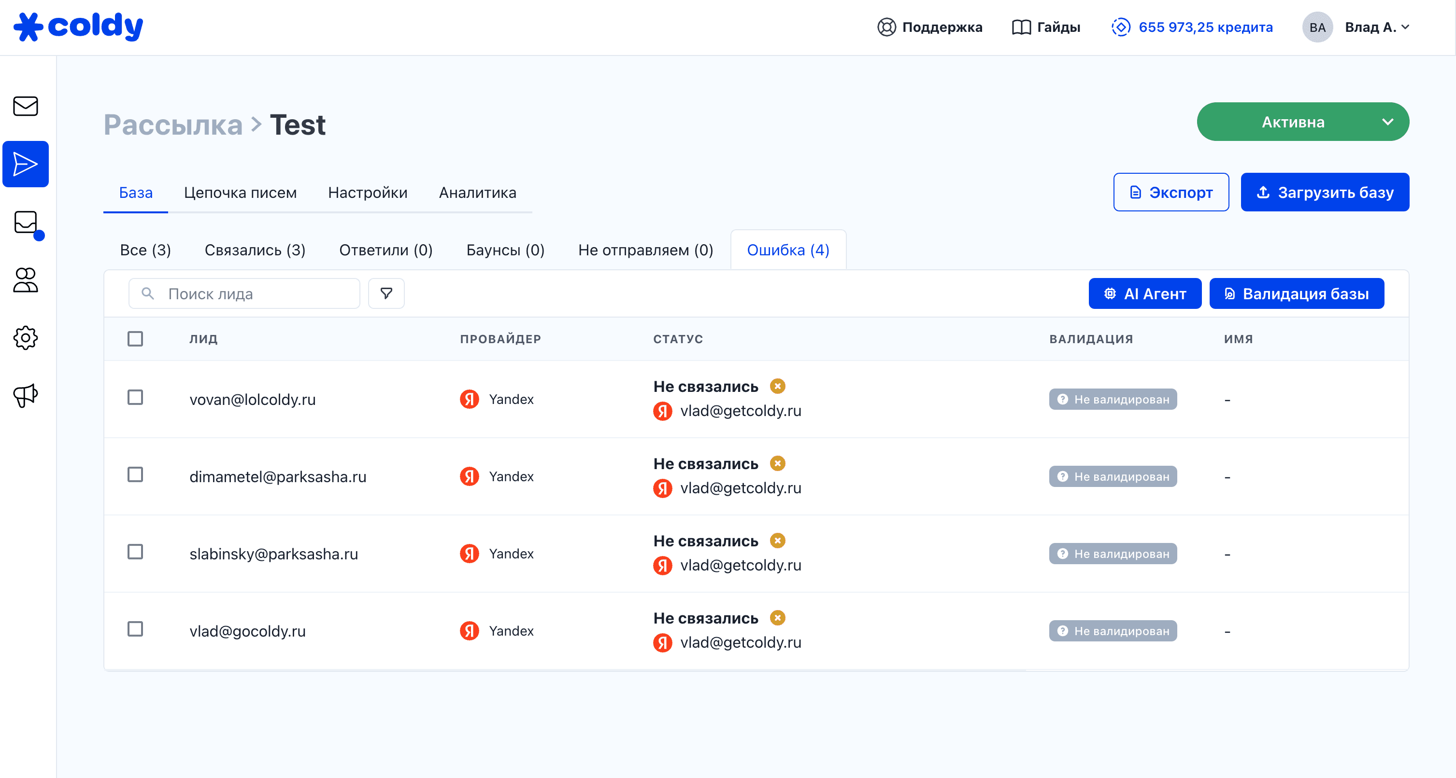Click the coldy logo
Image resolution: width=1456 pixels, height=778 pixels.
tap(79, 27)
